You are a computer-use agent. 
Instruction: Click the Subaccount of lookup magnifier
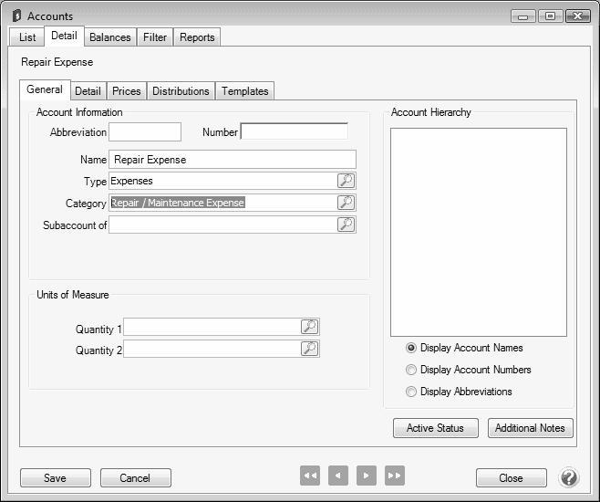346,225
